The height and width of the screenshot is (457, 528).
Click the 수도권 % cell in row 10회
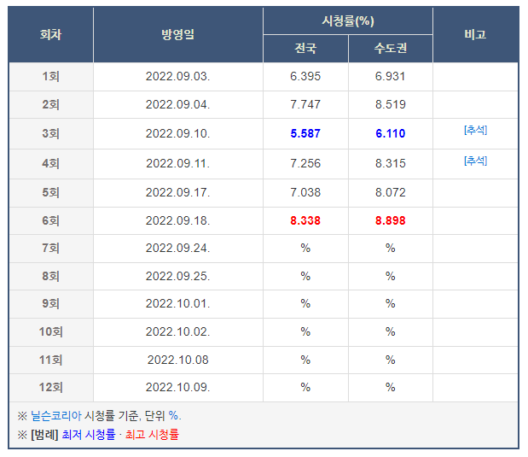[x=391, y=332]
